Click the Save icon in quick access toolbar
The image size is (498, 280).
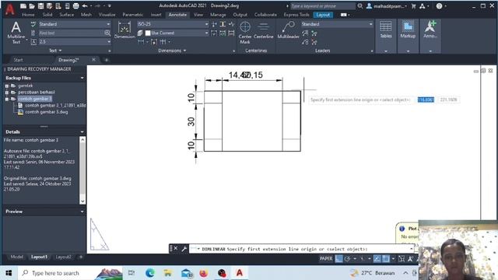(40, 6)
